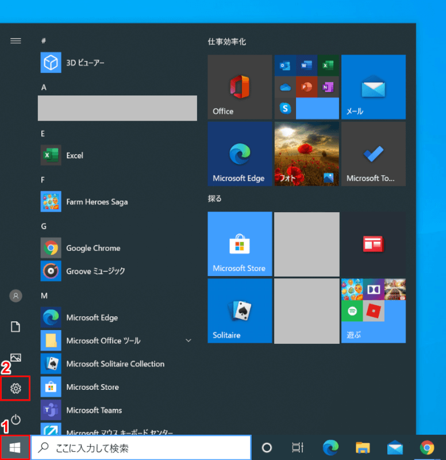Image resolution: width=446 pixels, height=460 pixels.
Task: Launch Excel from the app list
Action: [117, 155]
